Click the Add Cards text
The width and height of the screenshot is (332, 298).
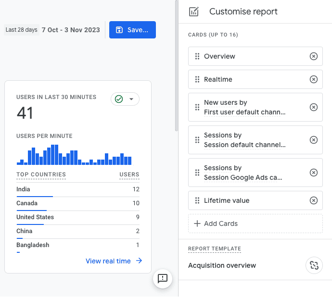click(x=221, y=223)
